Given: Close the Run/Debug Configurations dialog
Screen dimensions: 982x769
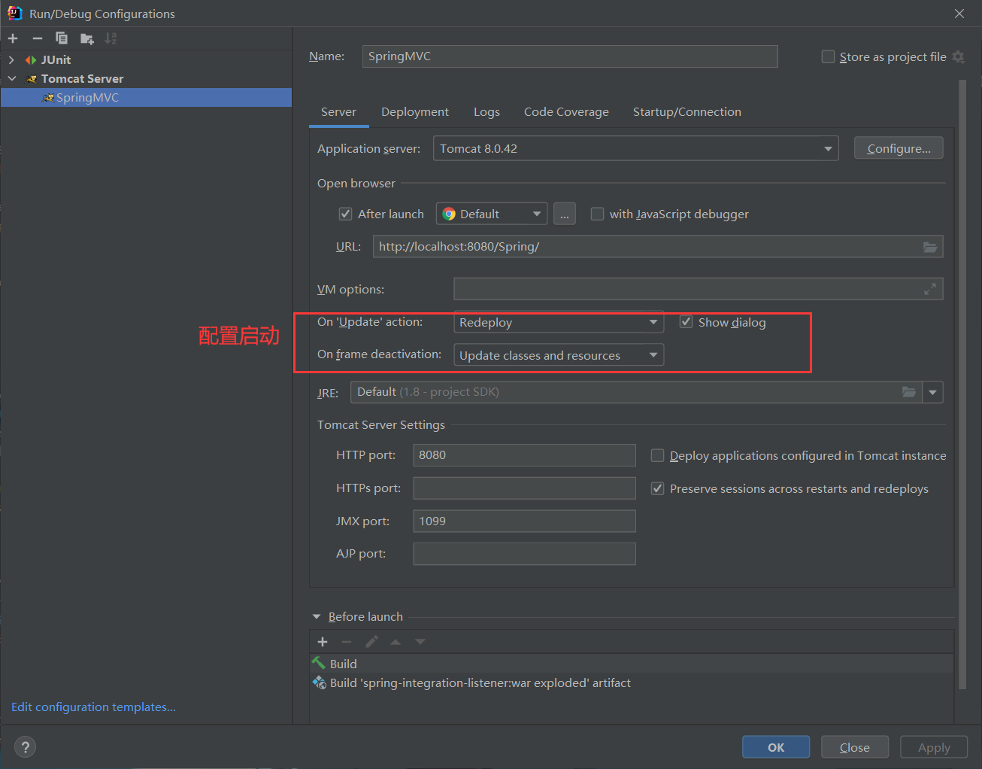Looking at the screenshot, I should point(959,14).
